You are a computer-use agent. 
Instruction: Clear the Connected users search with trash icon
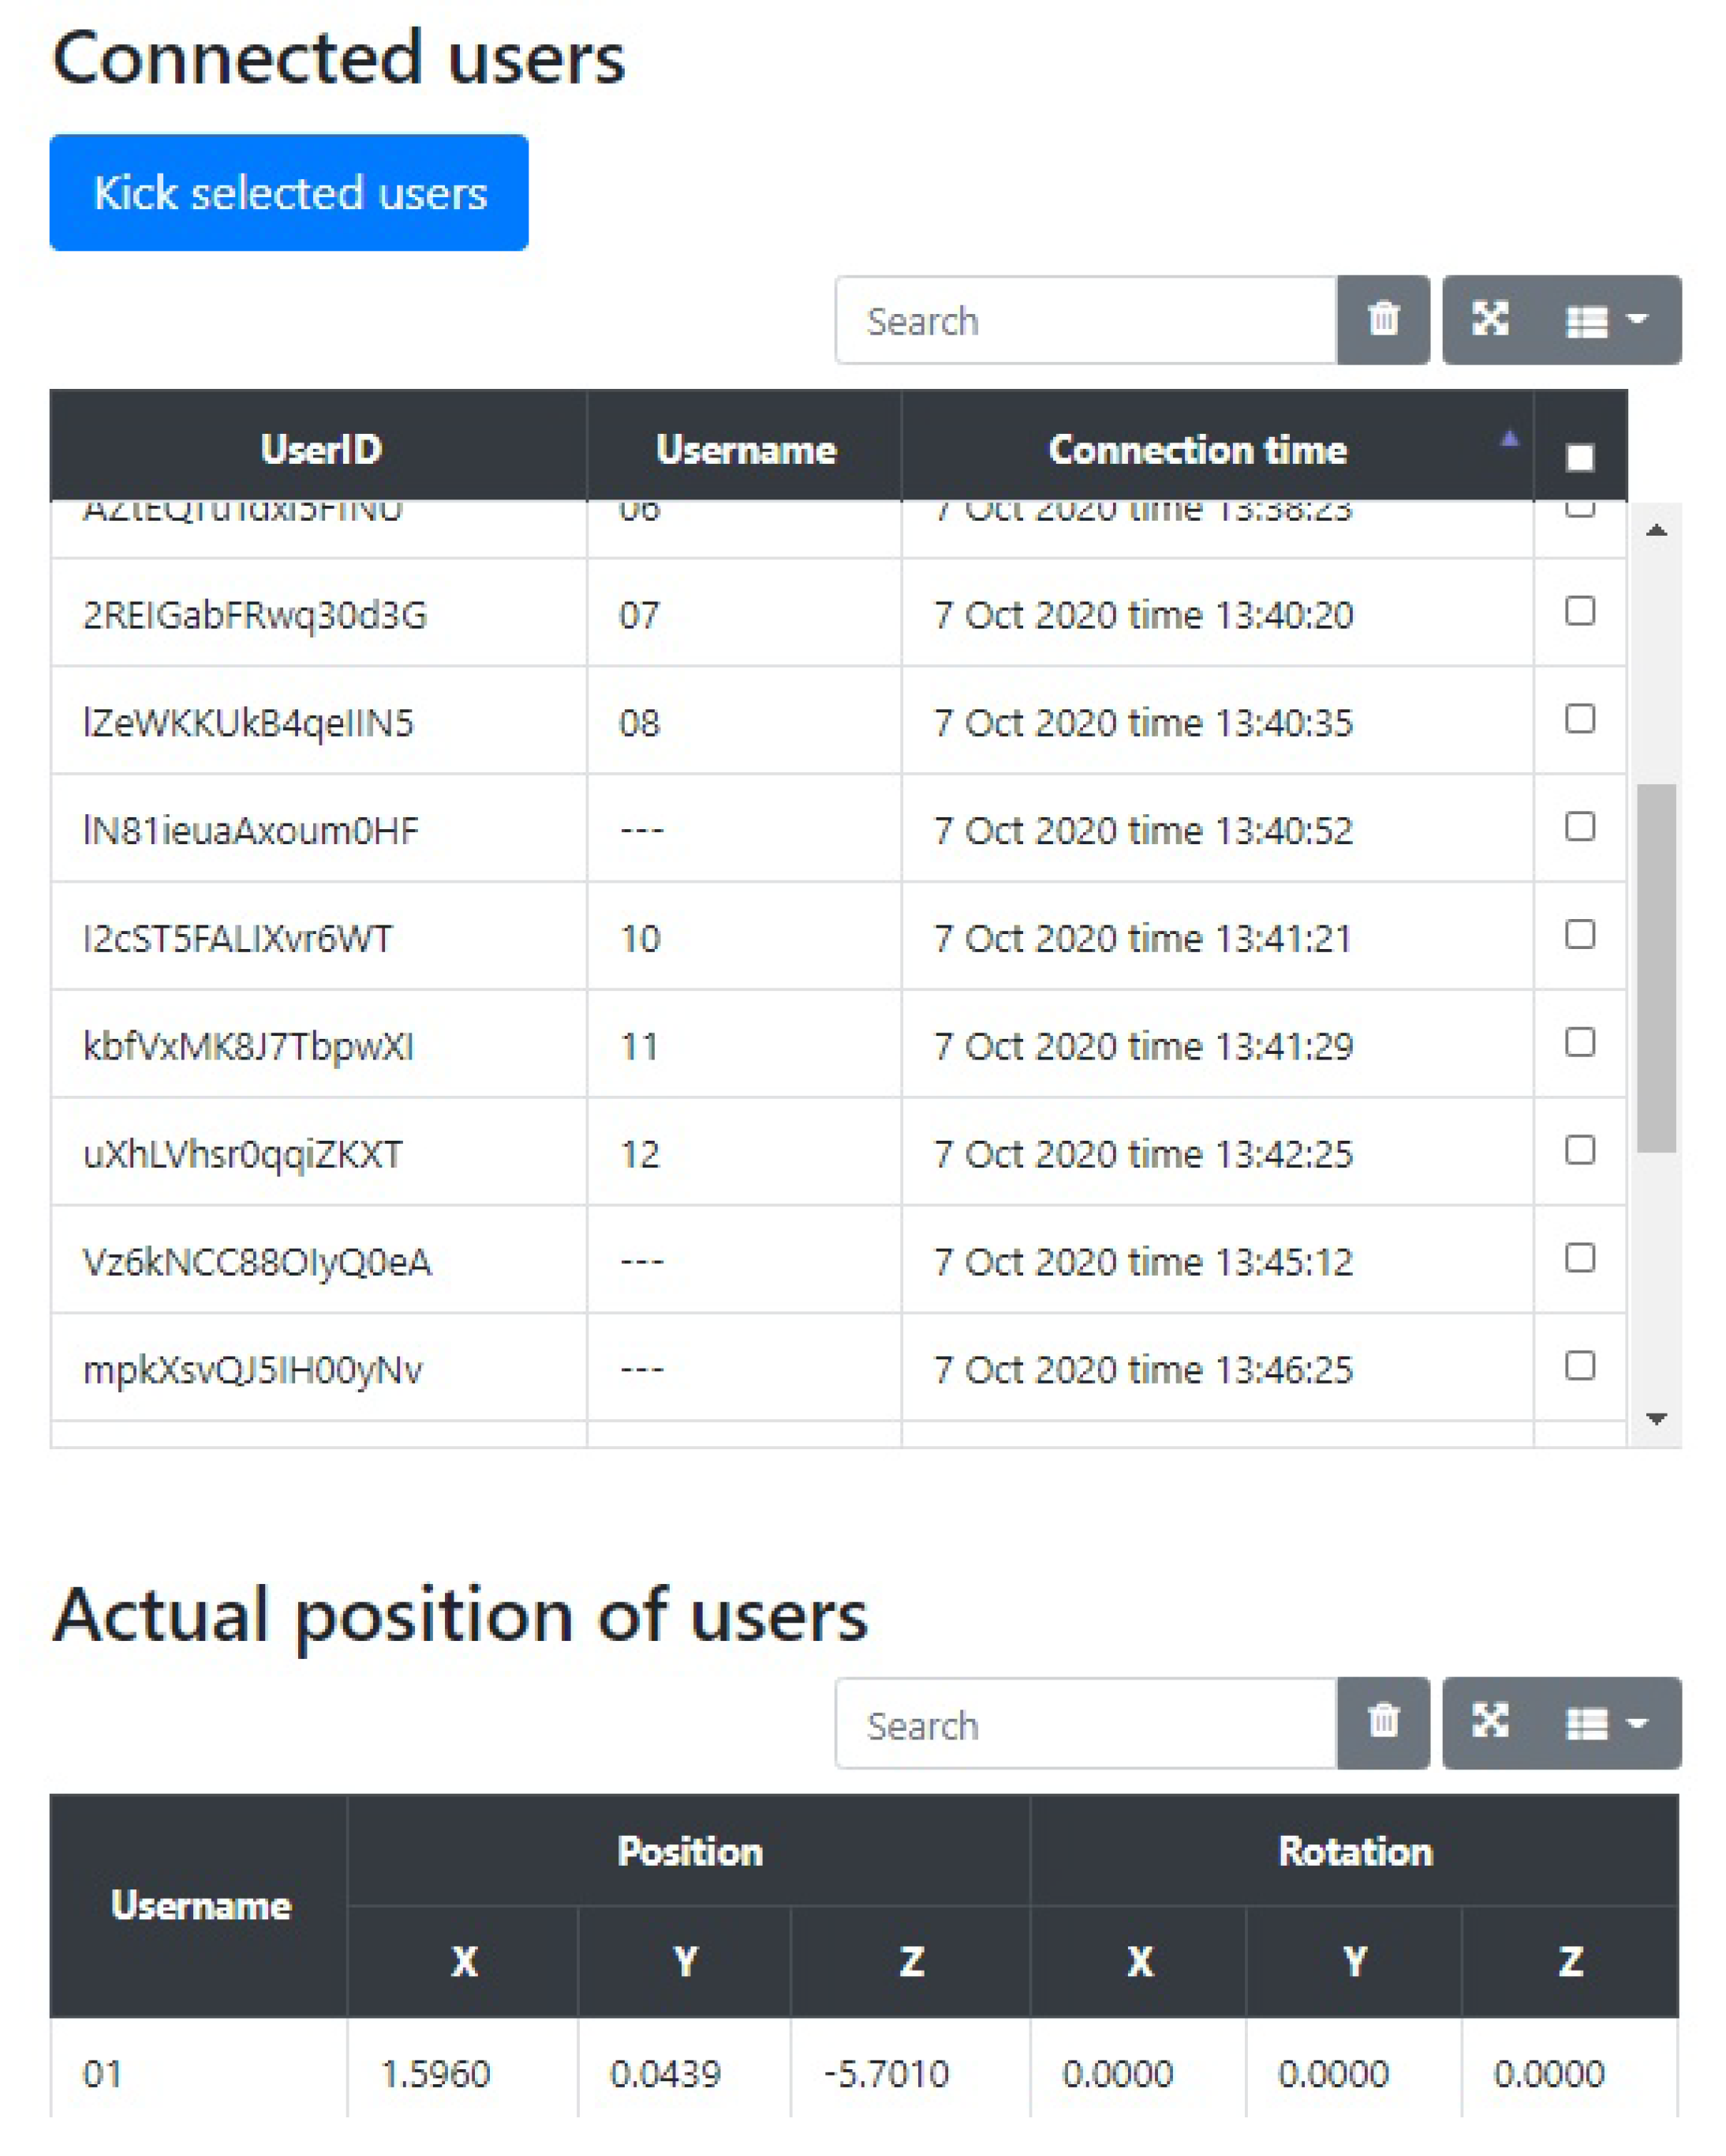[1382, 320]
